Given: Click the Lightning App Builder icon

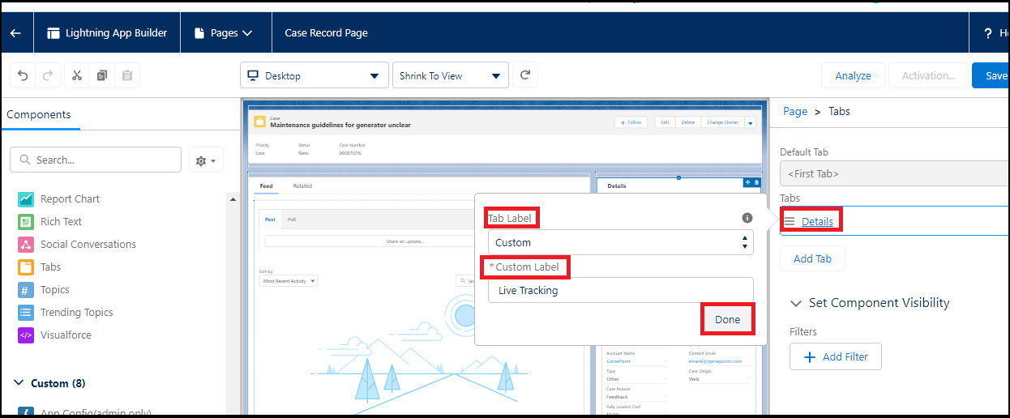Looking at the screenshot, I should 53,33.
